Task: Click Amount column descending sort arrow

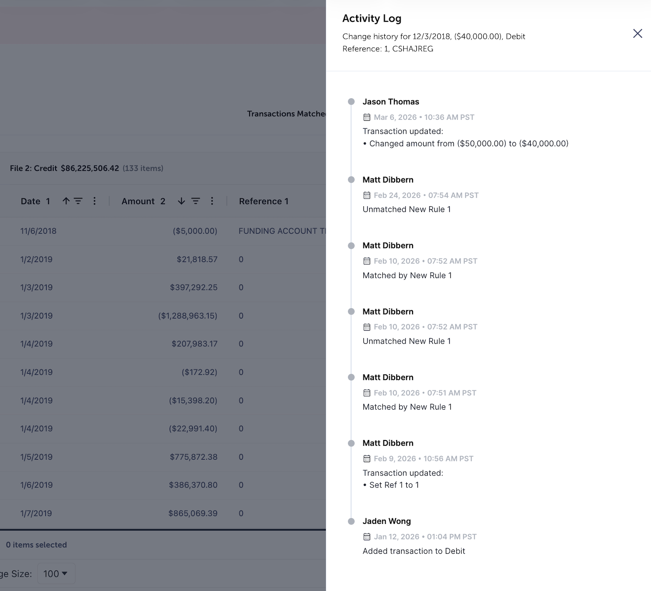Action: pos(181,201)
